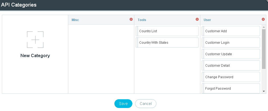
Task: Click the scrollbar up arrow in User column
Action: pos(264,27)
